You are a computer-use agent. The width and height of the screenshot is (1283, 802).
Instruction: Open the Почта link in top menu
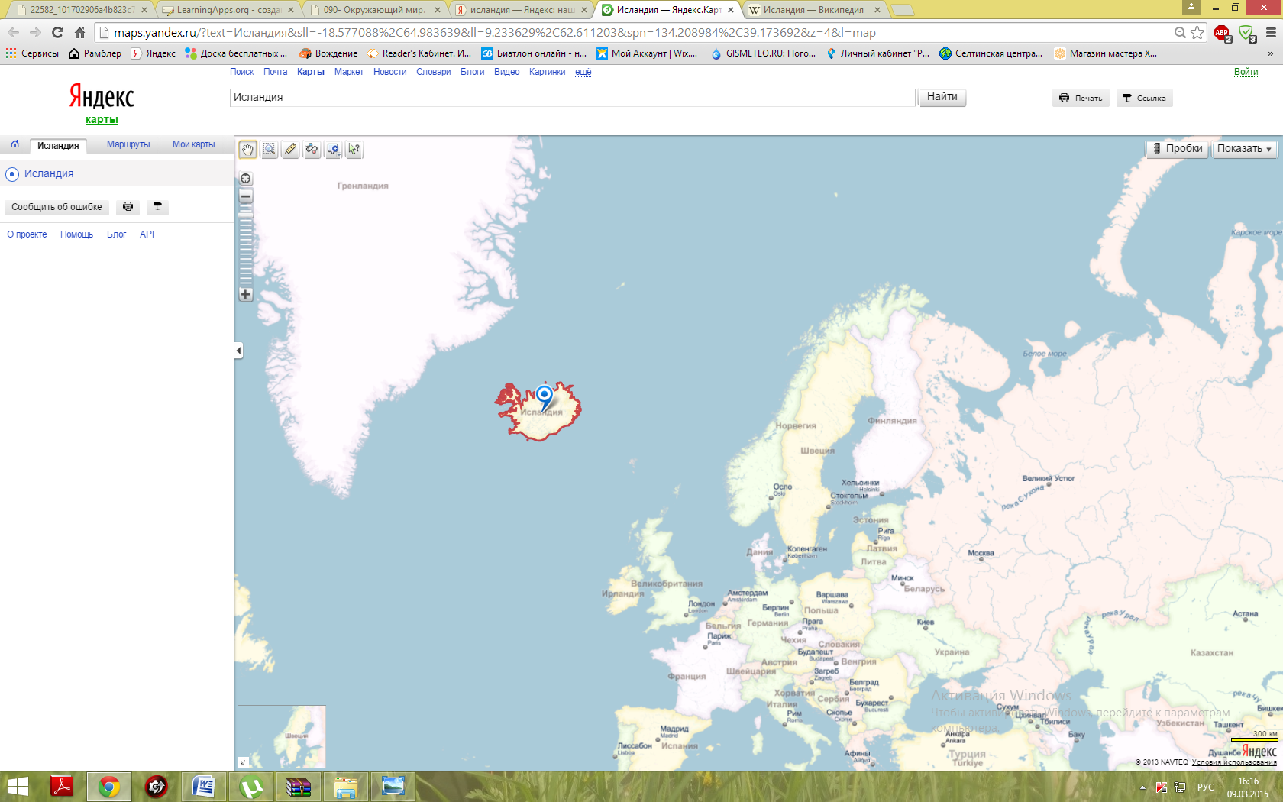click(x=275, y=72)
